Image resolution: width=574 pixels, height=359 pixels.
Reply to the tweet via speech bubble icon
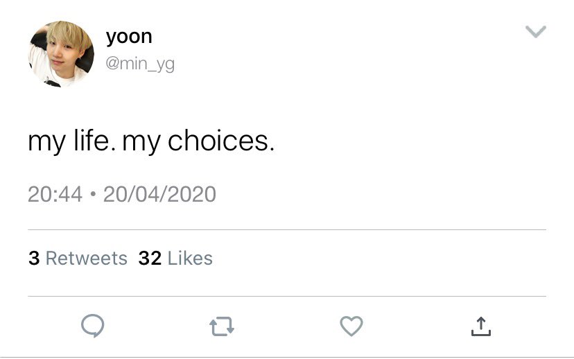pyautogui.click(x=93, y=325)
